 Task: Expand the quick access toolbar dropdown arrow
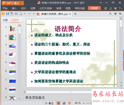pos(34,14)
